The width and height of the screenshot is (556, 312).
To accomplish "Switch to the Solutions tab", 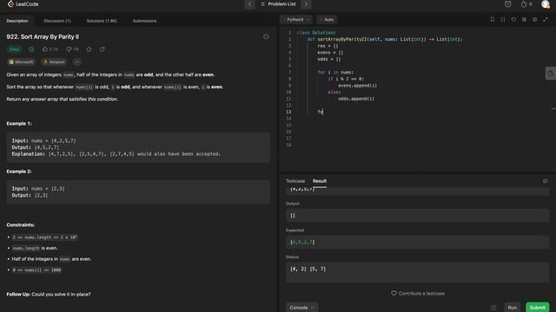I will tap(102, 21).
